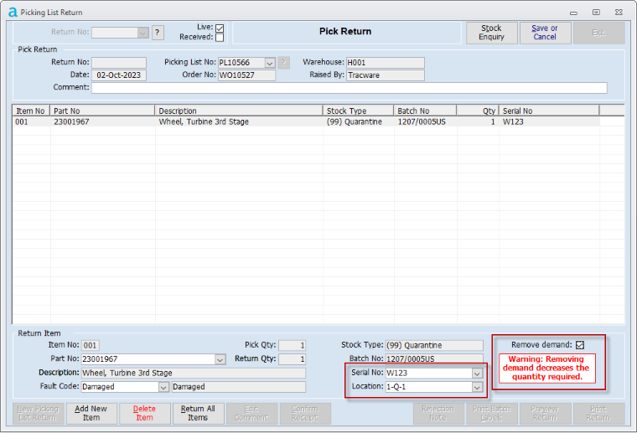Click the Return All Items button
This screenshot has height=433, width=637.
point(198,414)
